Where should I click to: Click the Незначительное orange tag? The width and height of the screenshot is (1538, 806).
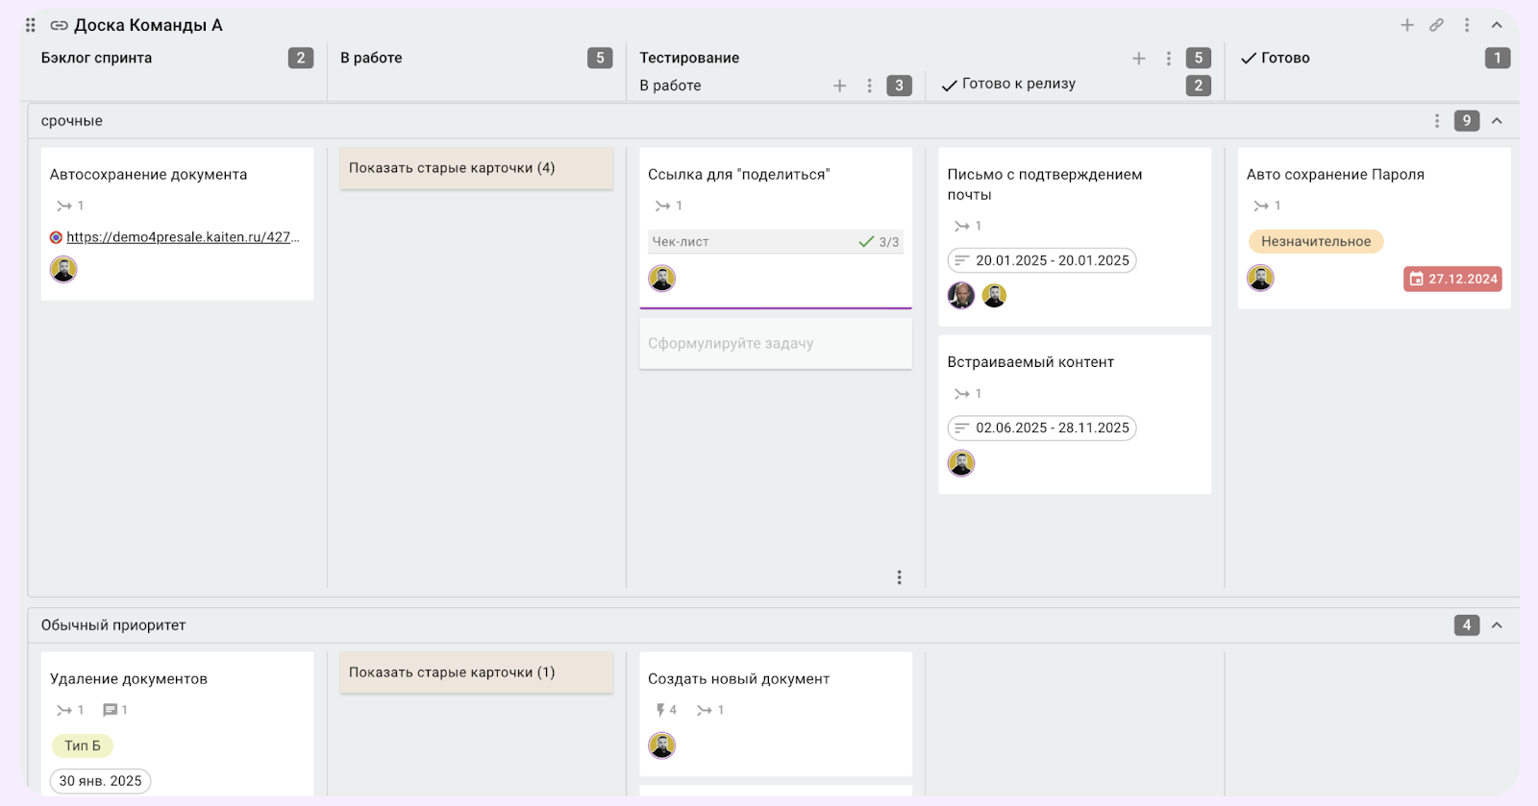click(1315, 241)
